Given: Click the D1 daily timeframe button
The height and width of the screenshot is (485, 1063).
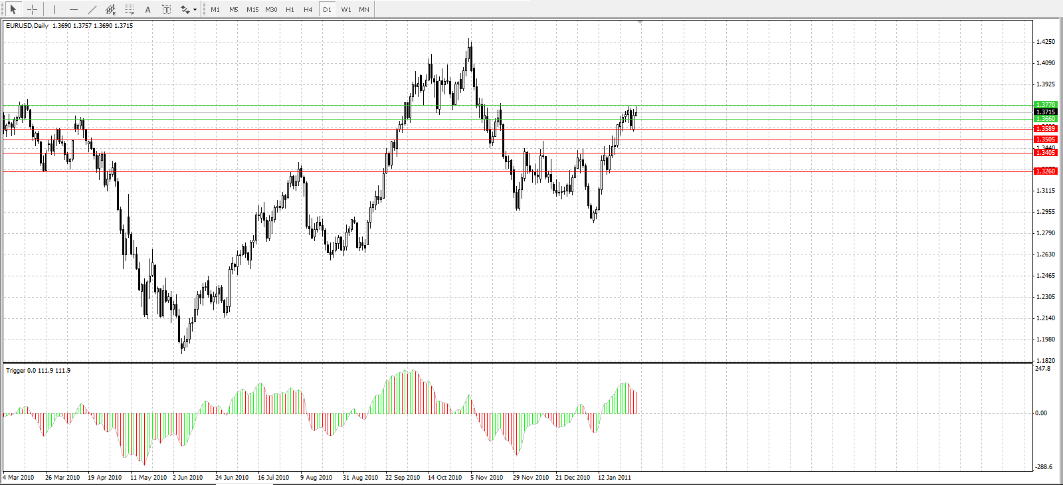Looking at the screenshot, I should pos(327,9).
